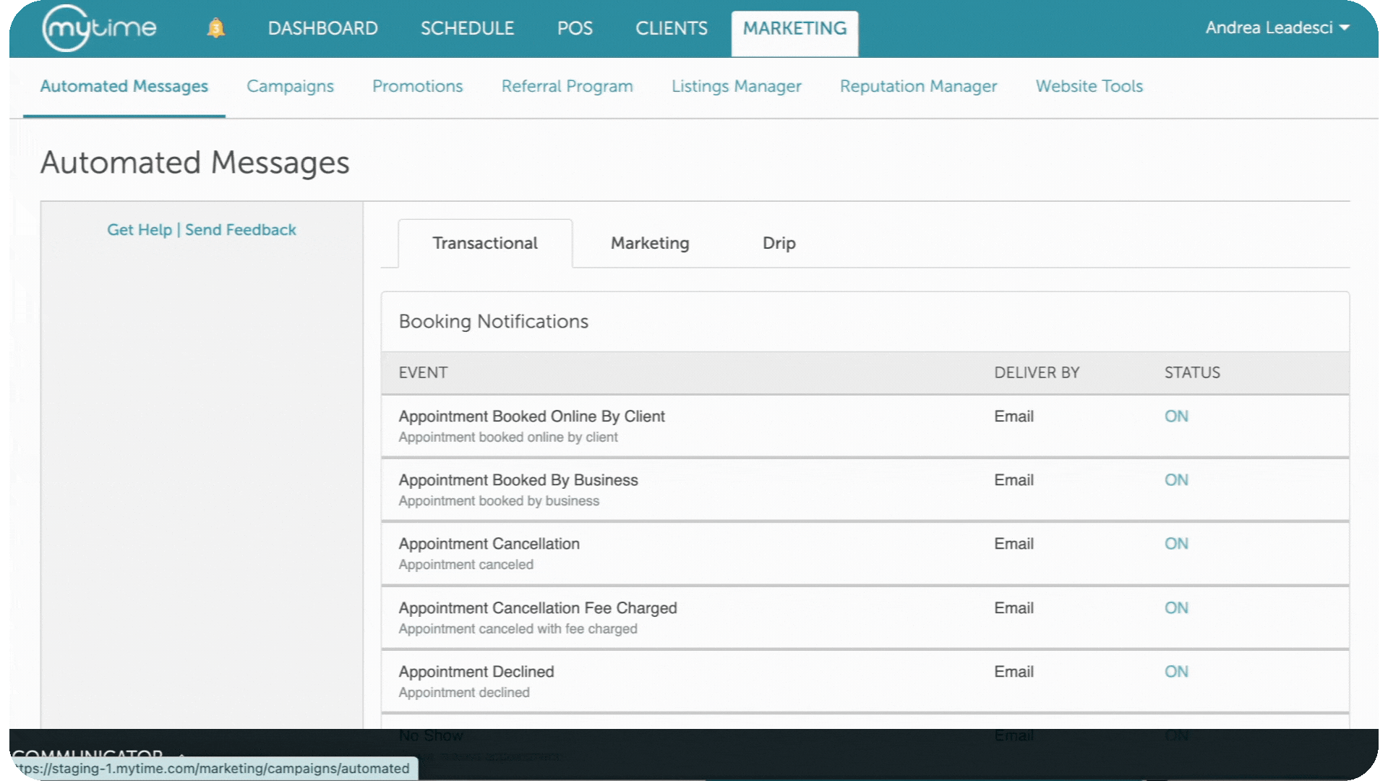Click the STATUS column header
This screenshot has width=1388, height=781.
point(1192,373)
